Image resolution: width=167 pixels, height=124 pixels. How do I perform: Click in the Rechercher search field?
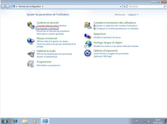145,7
